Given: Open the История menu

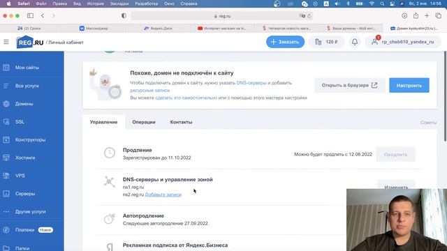Looking at the screenshot, I should pos(96,3).
